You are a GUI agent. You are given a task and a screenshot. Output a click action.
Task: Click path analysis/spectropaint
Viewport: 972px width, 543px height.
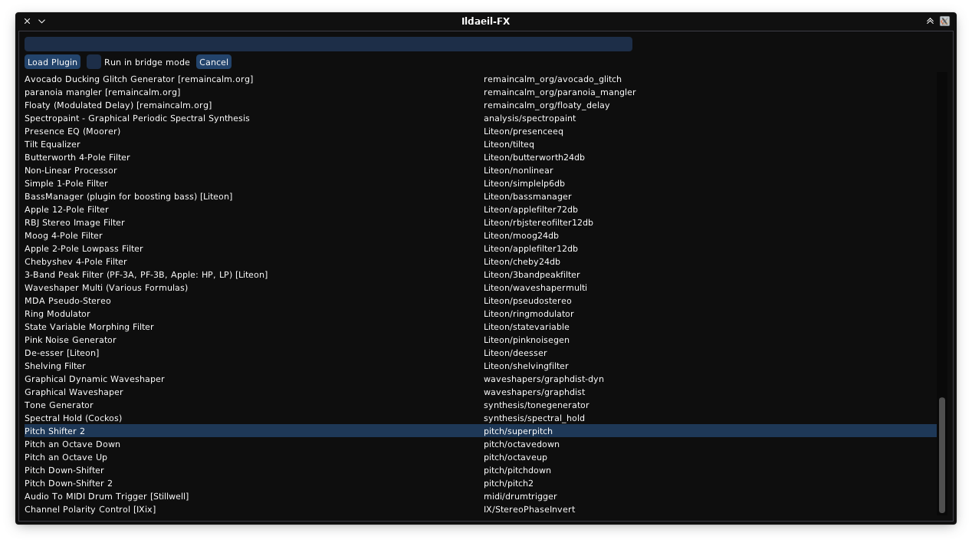530,118
